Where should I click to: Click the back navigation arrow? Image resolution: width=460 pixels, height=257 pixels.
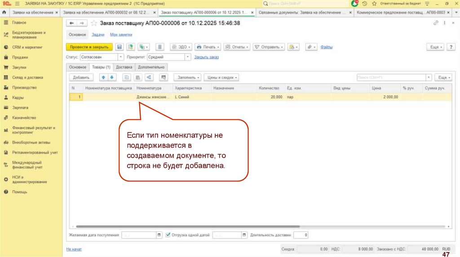[71, 23]
